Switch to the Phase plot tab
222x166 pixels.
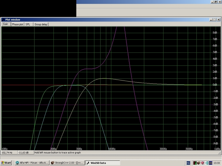point(17,24)
